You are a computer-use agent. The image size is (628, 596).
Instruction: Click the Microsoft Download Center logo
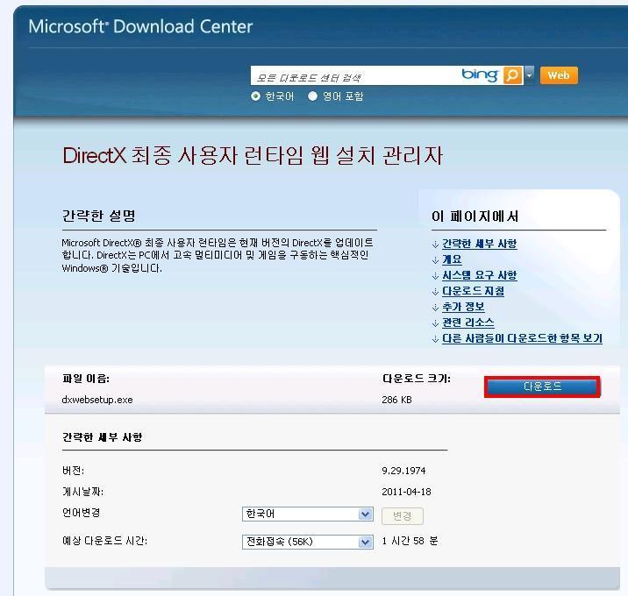click(x=140, y=26)
